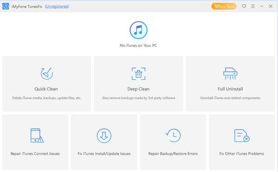
Task: Click the Deep Clean trash icon
Action: [x=139, y=74]
